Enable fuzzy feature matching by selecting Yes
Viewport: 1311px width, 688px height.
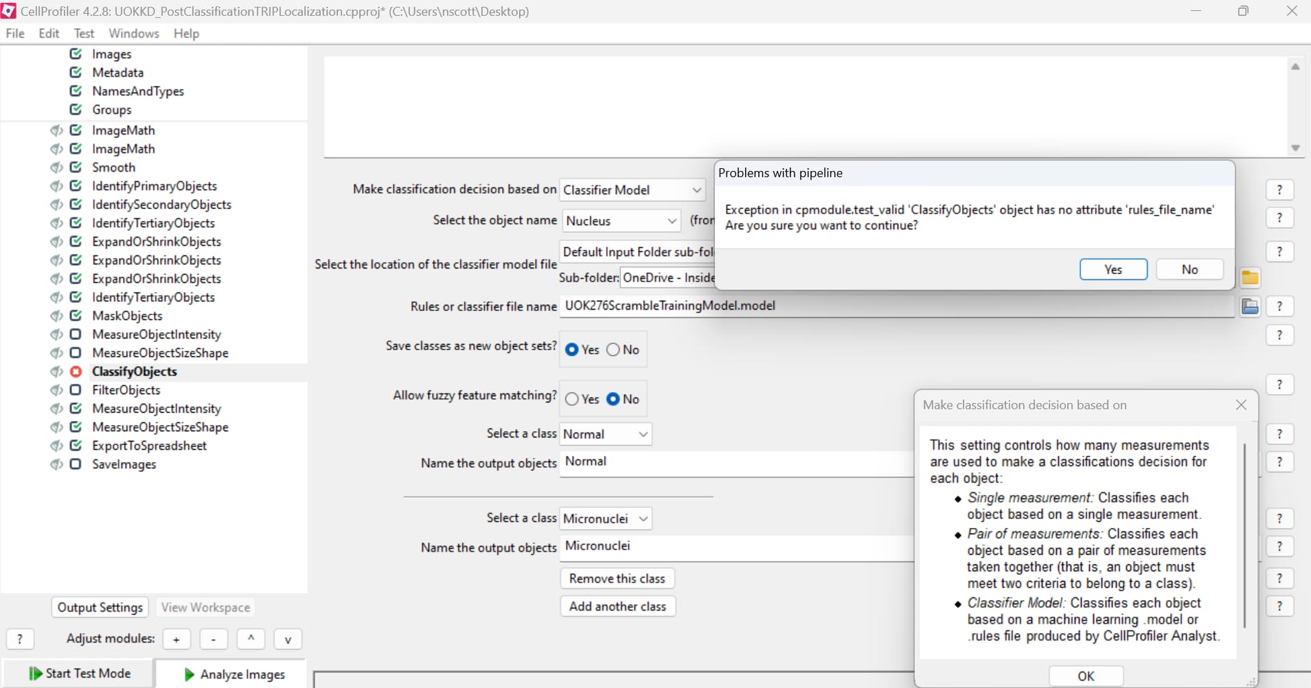coord(572,399)
